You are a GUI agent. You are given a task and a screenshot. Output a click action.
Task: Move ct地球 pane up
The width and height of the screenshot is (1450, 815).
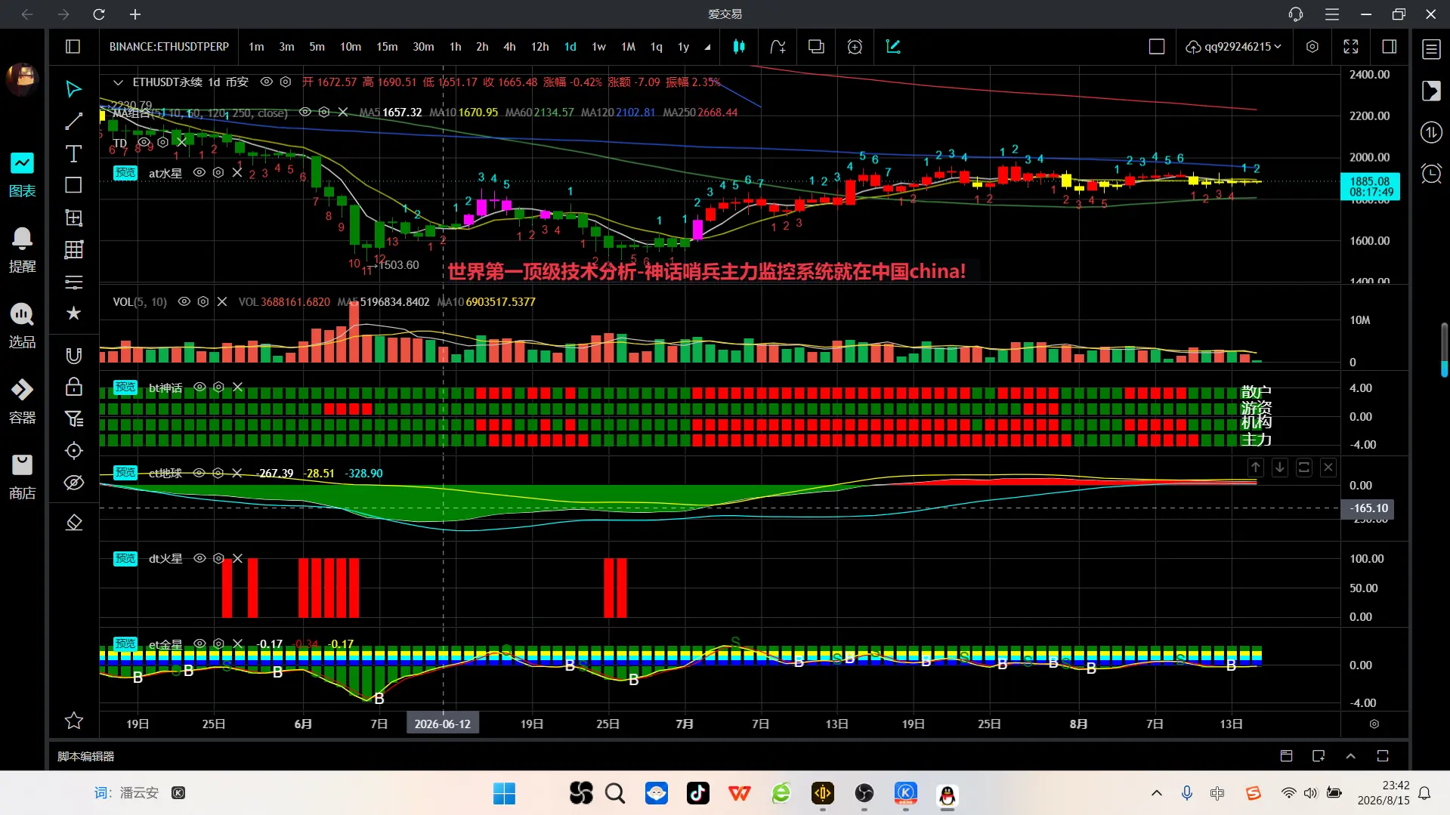pos(1256,468)
